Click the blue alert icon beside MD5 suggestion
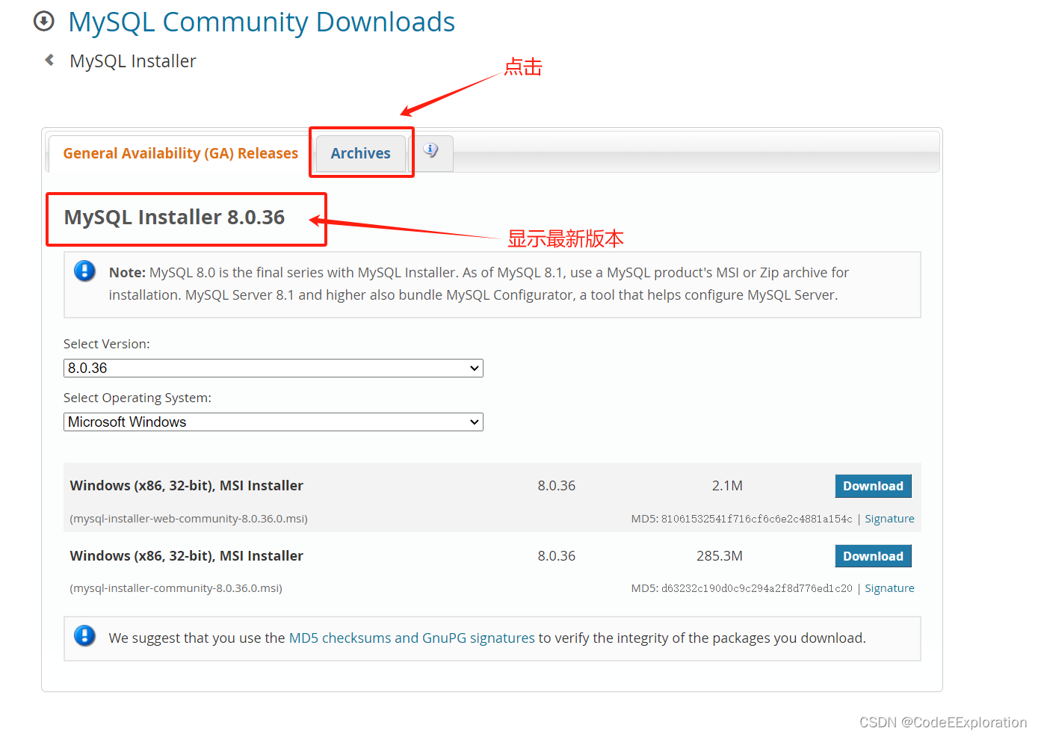 click(84, 635)
